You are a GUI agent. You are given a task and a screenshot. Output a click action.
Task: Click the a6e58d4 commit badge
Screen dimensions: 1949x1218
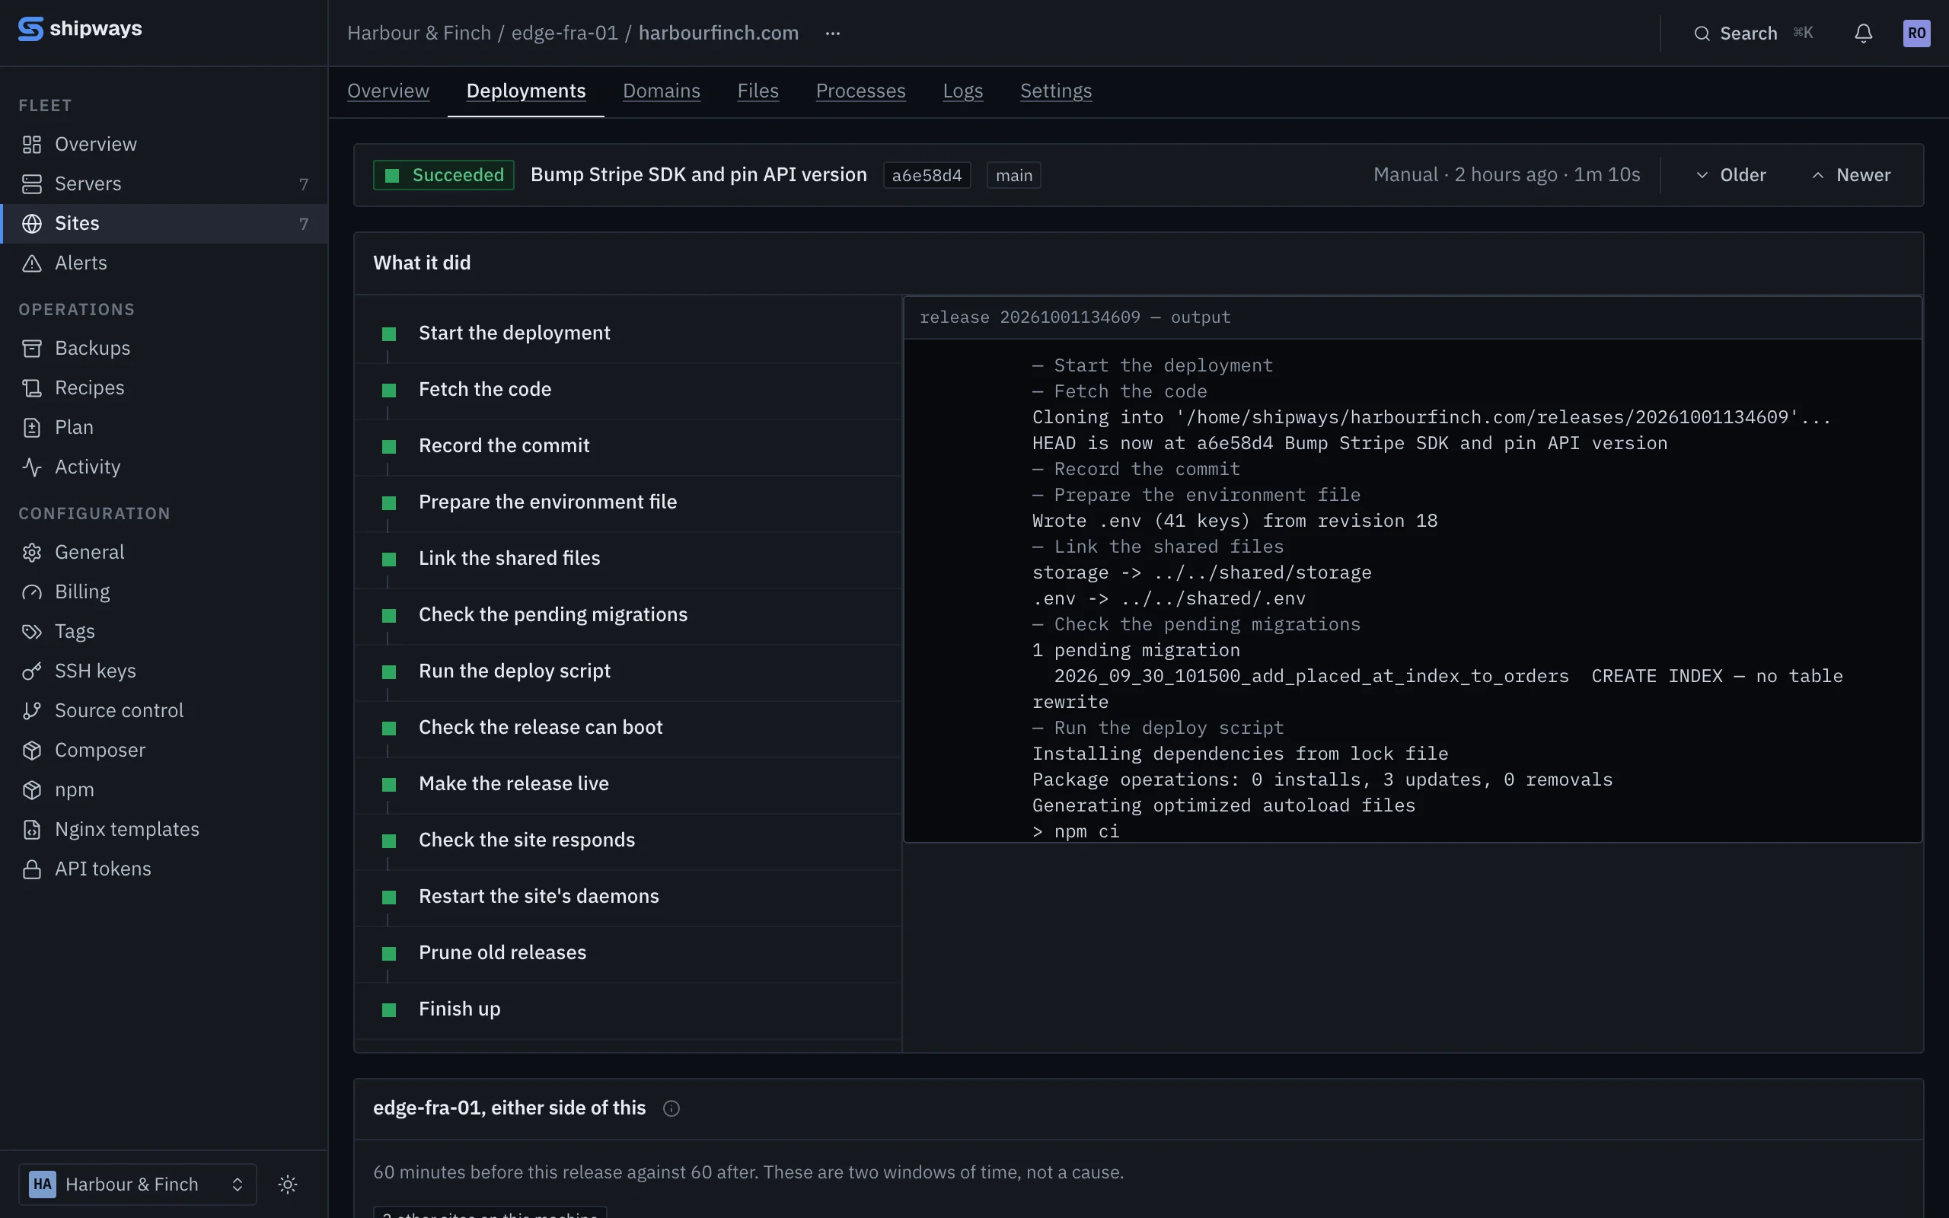coord(927,175)
